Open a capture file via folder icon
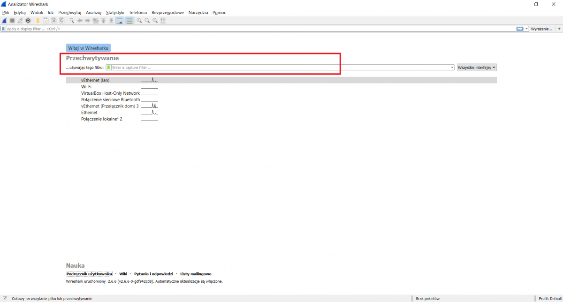Viewport: 563px width, 302px height. coord(38,21)
